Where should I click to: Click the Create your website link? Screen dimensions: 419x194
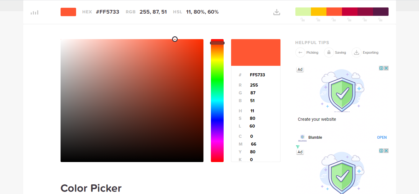point(317,119)
